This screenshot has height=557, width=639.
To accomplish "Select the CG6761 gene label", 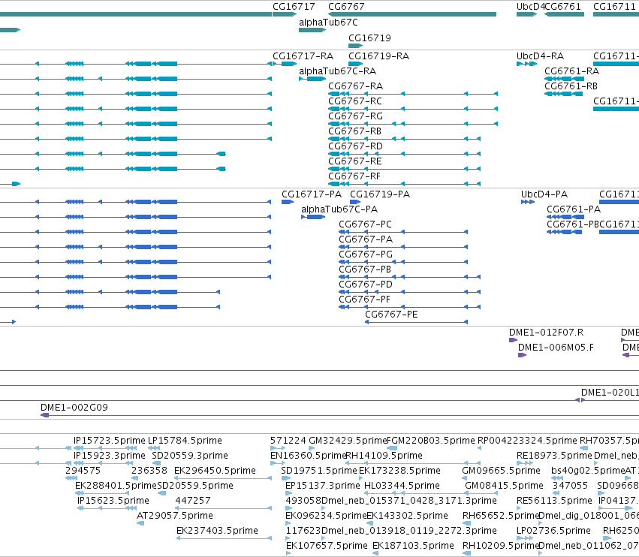I will [x=562, y=7].
